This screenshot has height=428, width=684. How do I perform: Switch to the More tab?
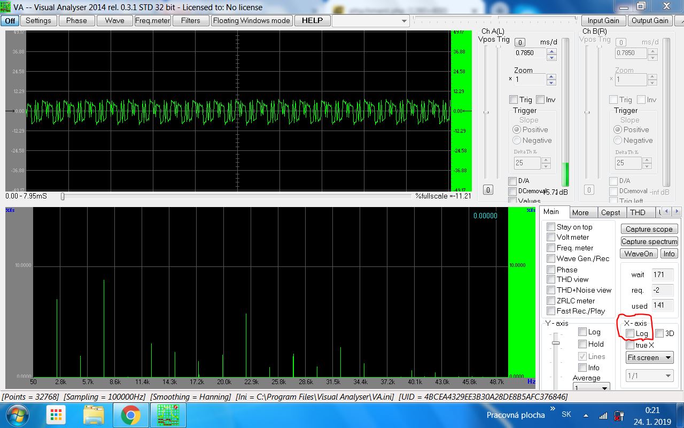580,212
